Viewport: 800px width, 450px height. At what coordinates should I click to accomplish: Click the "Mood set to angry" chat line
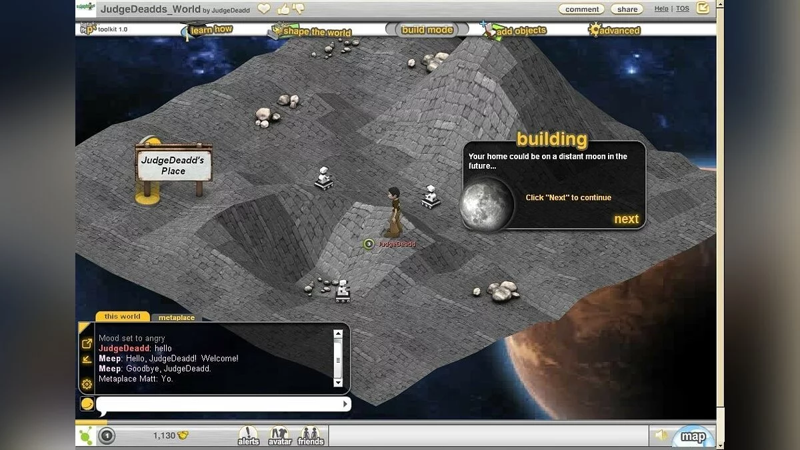coord(132,338)
